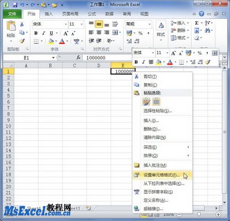Toggle Underline (U) in the ribbon
Screen dimensions: 230x221
click(x=51, y=33)
